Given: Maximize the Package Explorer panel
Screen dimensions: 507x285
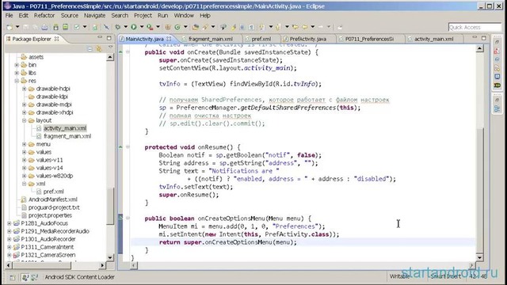Looking at the screenshot, I should tap(109, 38).
